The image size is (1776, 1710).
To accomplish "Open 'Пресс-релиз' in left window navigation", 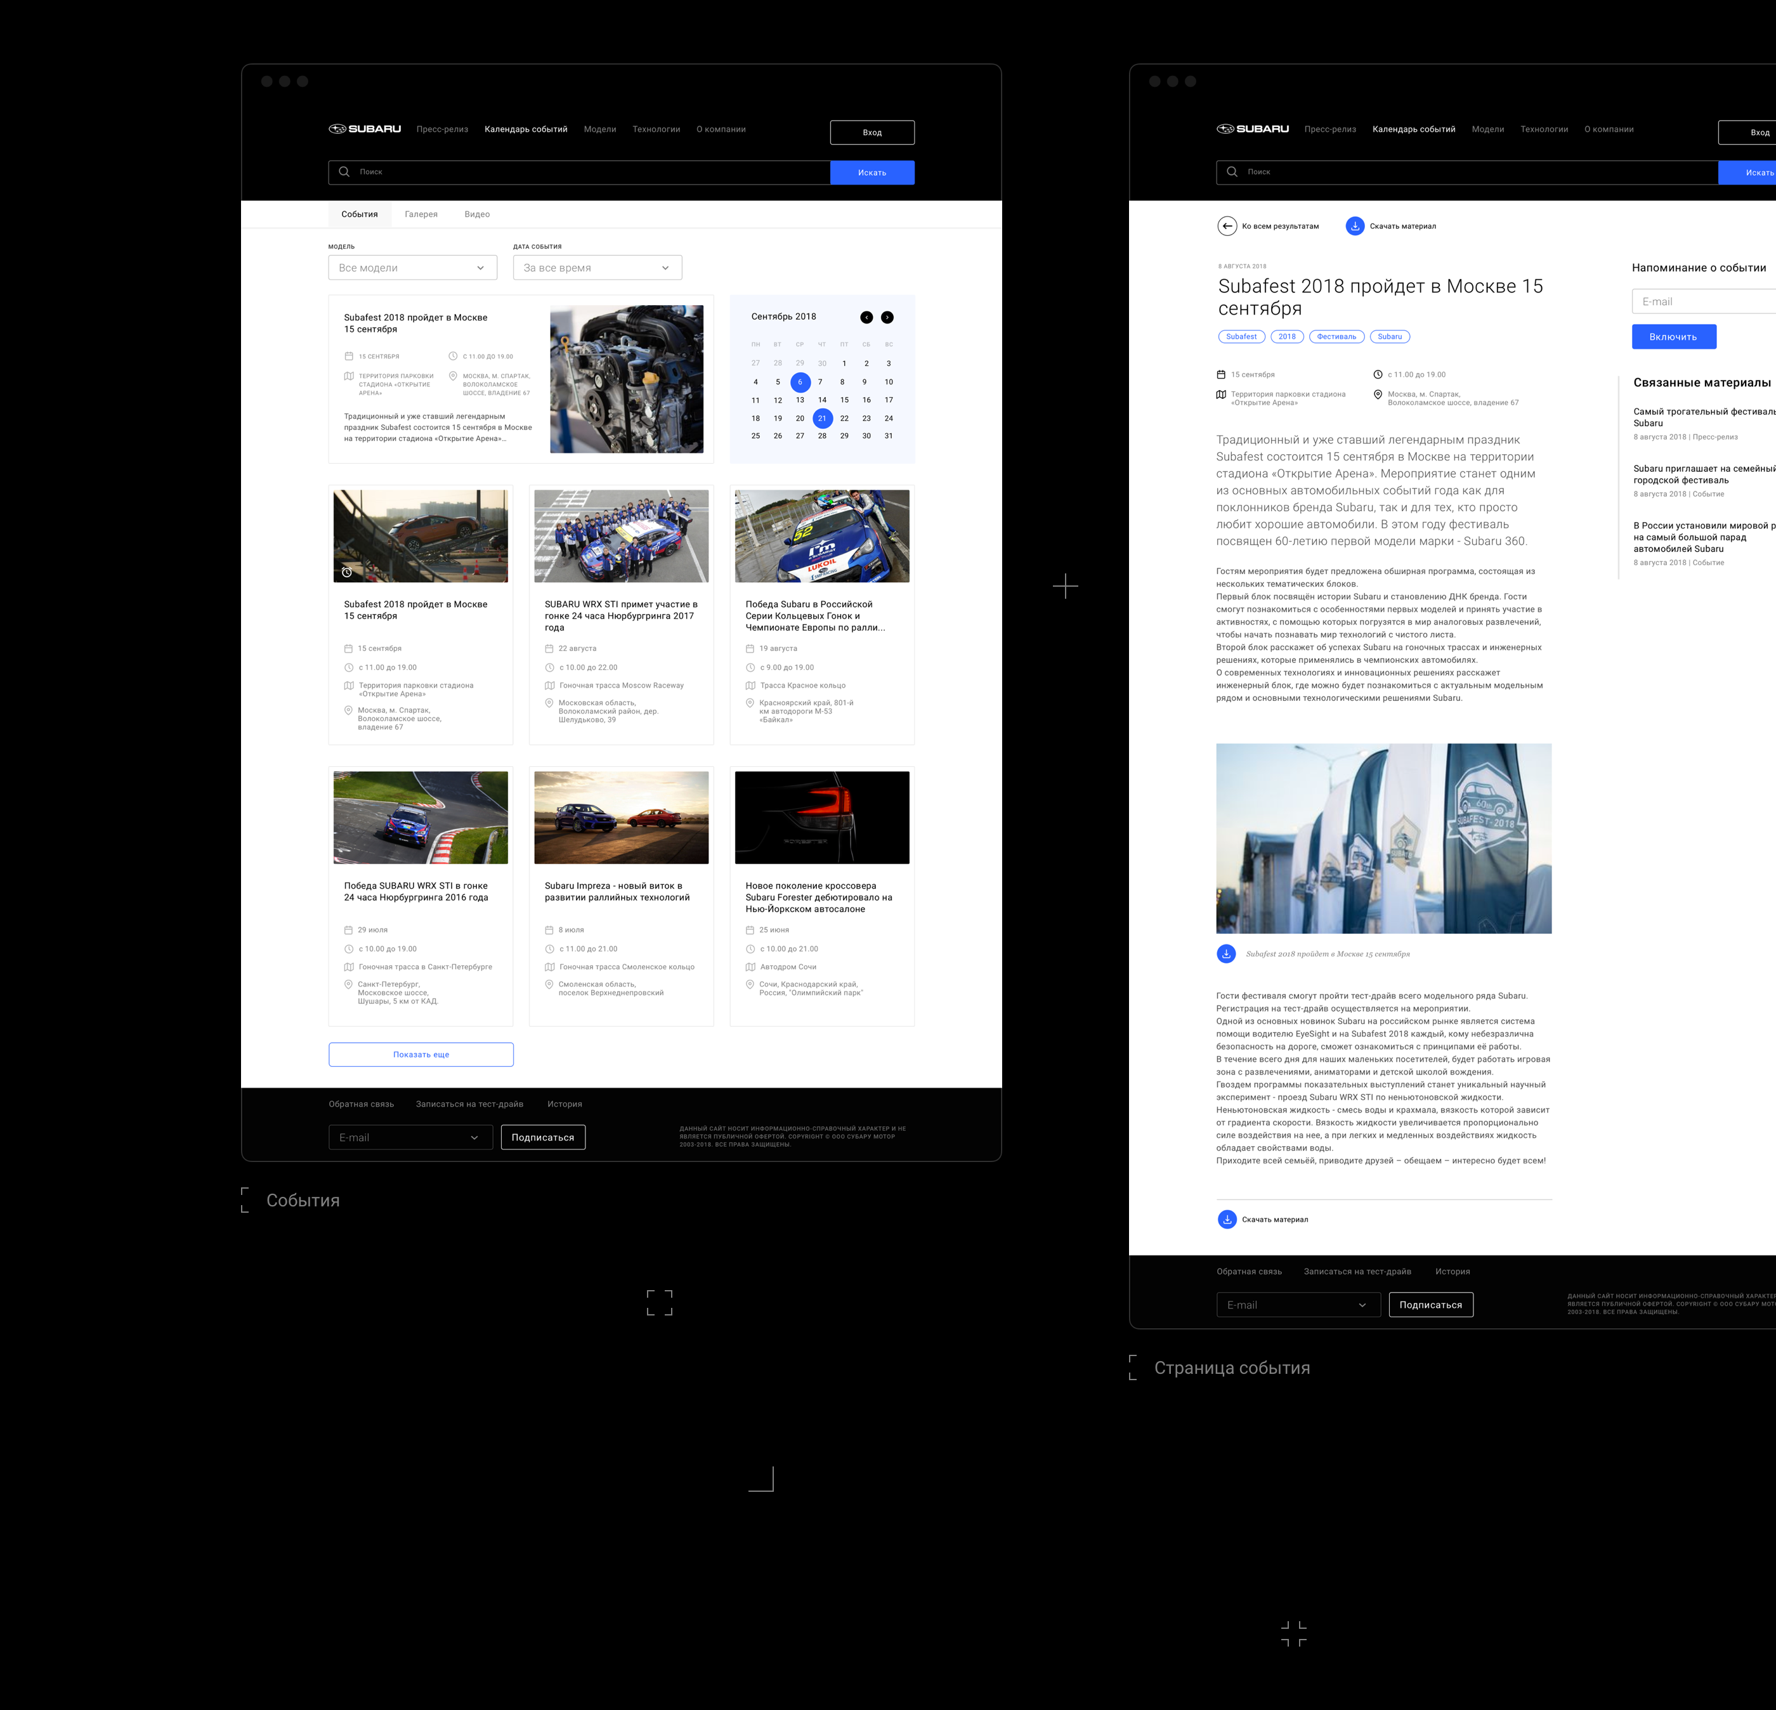I will 442,129.
